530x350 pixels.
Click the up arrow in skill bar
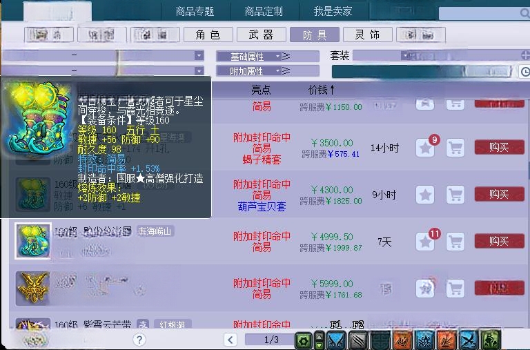[319, 336]
